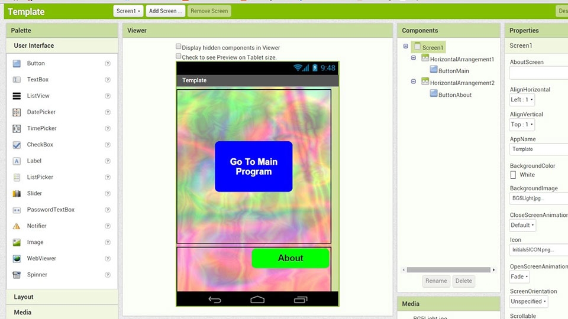
Task: Select the ListView palette icon
Action: coord(17,96)
